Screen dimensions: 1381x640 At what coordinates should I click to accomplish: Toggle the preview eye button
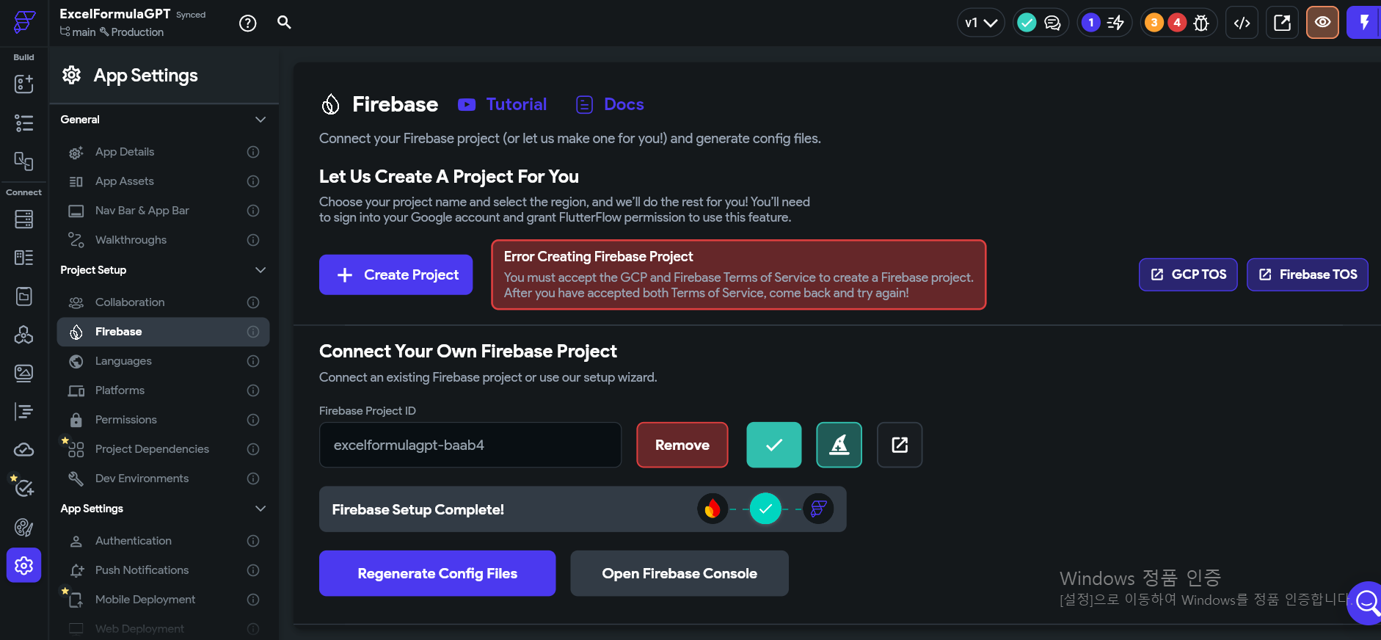[x=1322, y=23]
